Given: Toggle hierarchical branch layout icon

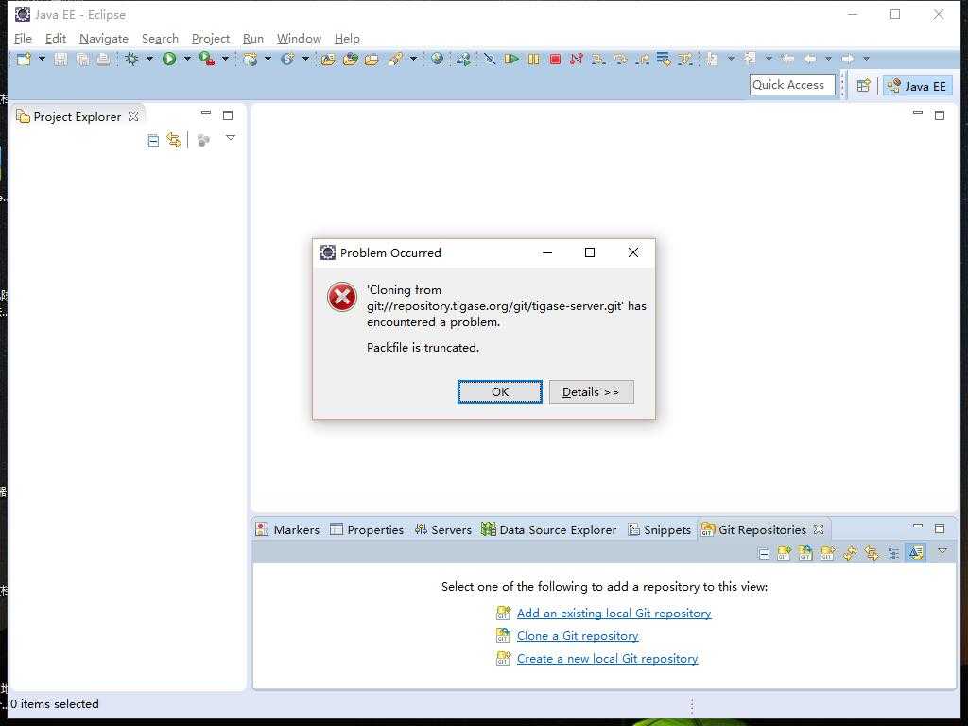Looking at the screenshot, I should point(893,553).
